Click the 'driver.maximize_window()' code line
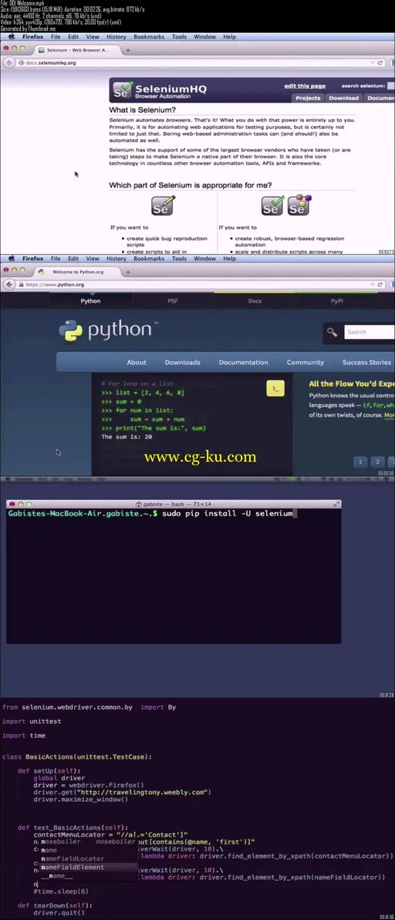Viewport: 395px width, 920px height. click(81, 799)
